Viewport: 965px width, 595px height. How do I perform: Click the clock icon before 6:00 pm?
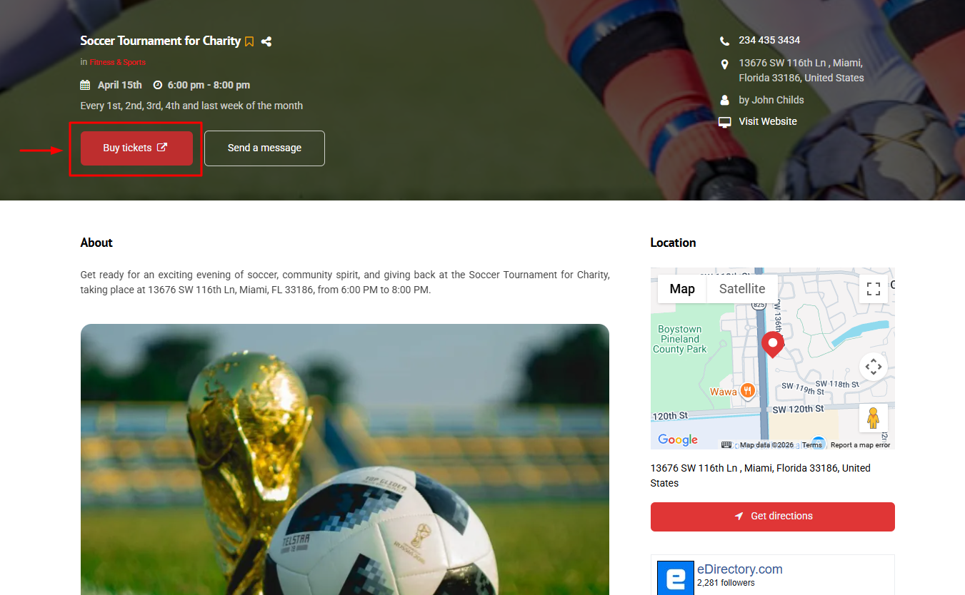pyautogui.click(x=158, y=85)
